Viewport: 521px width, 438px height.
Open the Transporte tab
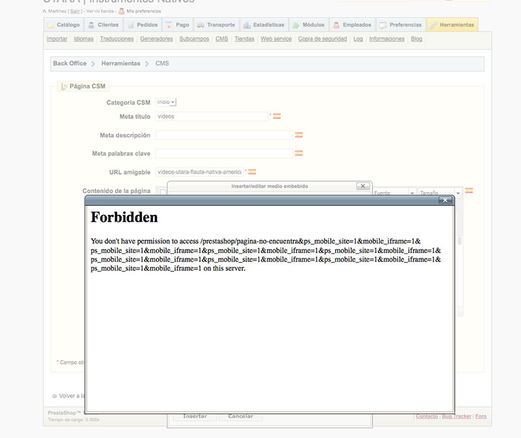tap(216, 25)
